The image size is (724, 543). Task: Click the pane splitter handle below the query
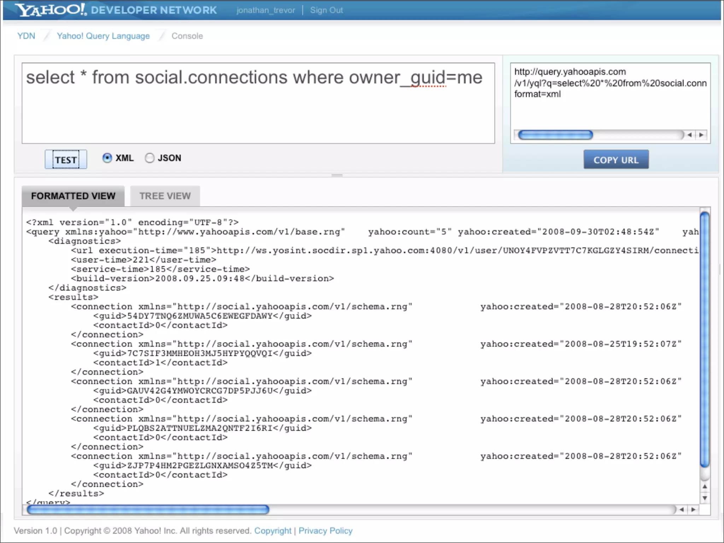click(337, 175)
